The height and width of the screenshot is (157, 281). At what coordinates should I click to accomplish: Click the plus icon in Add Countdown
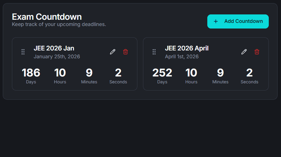[x=216, y=21]
